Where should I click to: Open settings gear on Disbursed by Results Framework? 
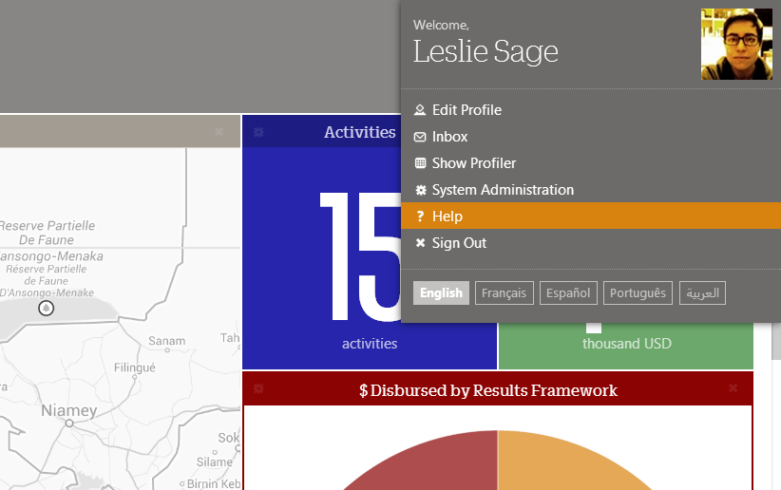(x=258, y=389)
